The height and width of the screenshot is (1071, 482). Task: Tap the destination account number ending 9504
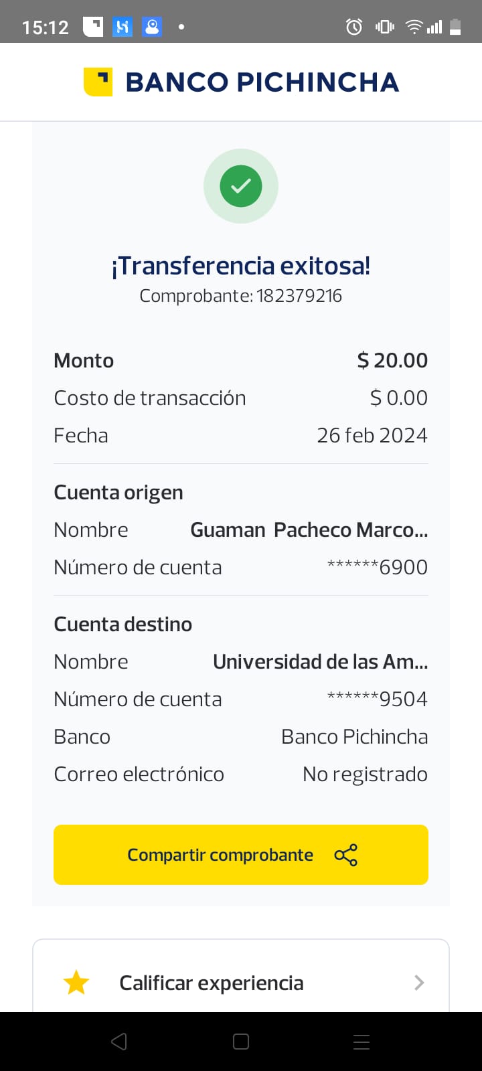click(x=378, y=699)
